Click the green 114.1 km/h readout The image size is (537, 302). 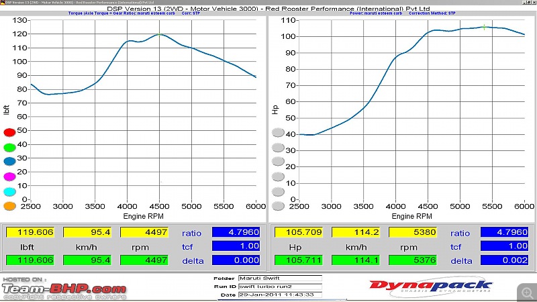(x=356, y=260)
